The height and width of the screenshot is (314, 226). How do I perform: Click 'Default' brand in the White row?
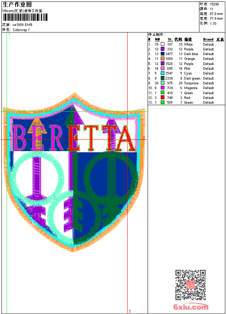pyautogui.click(x=208, y=45)
